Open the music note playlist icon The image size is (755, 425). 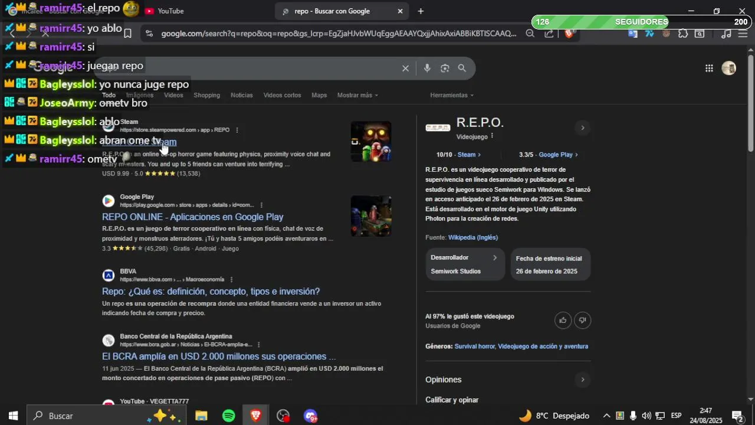(726, 34)
